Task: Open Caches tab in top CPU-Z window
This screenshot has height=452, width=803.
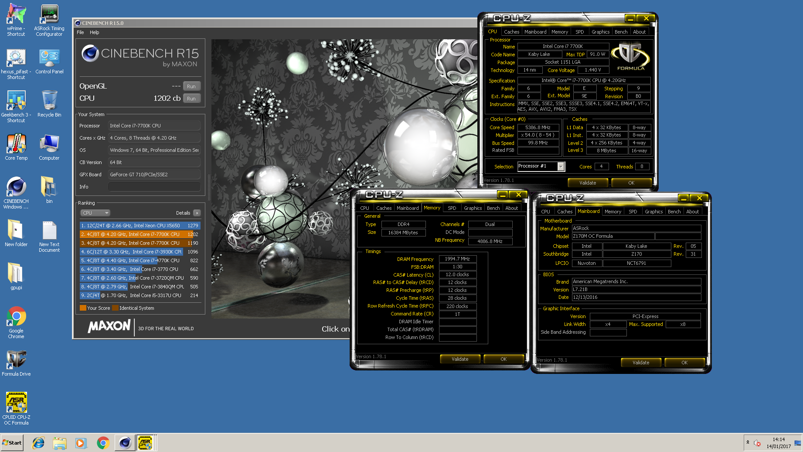Action: [511, 32]
